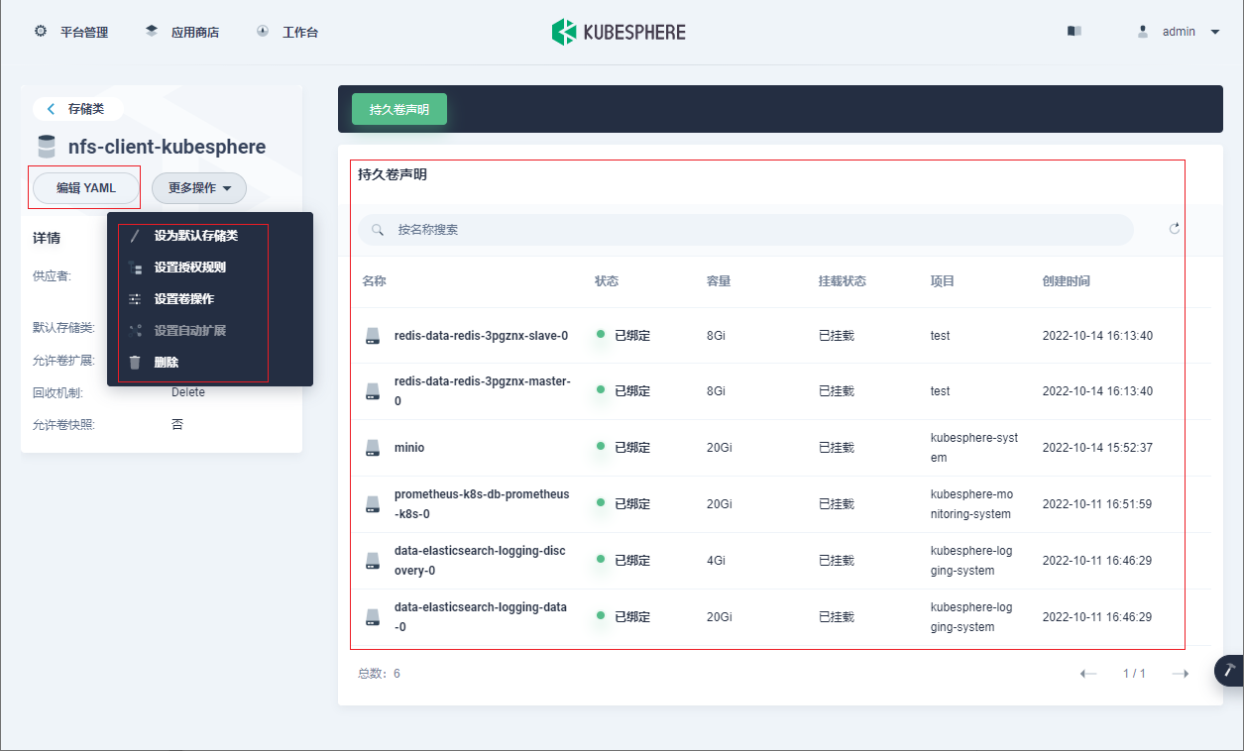1244x751 pixels.
Task: Click the 1 / 1 page indicator
Action: 1134,674
